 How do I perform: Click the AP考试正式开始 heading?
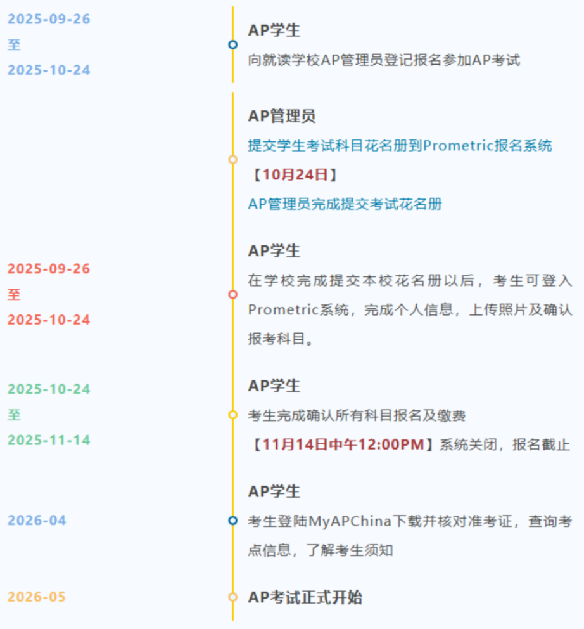(x=305, y=597)
